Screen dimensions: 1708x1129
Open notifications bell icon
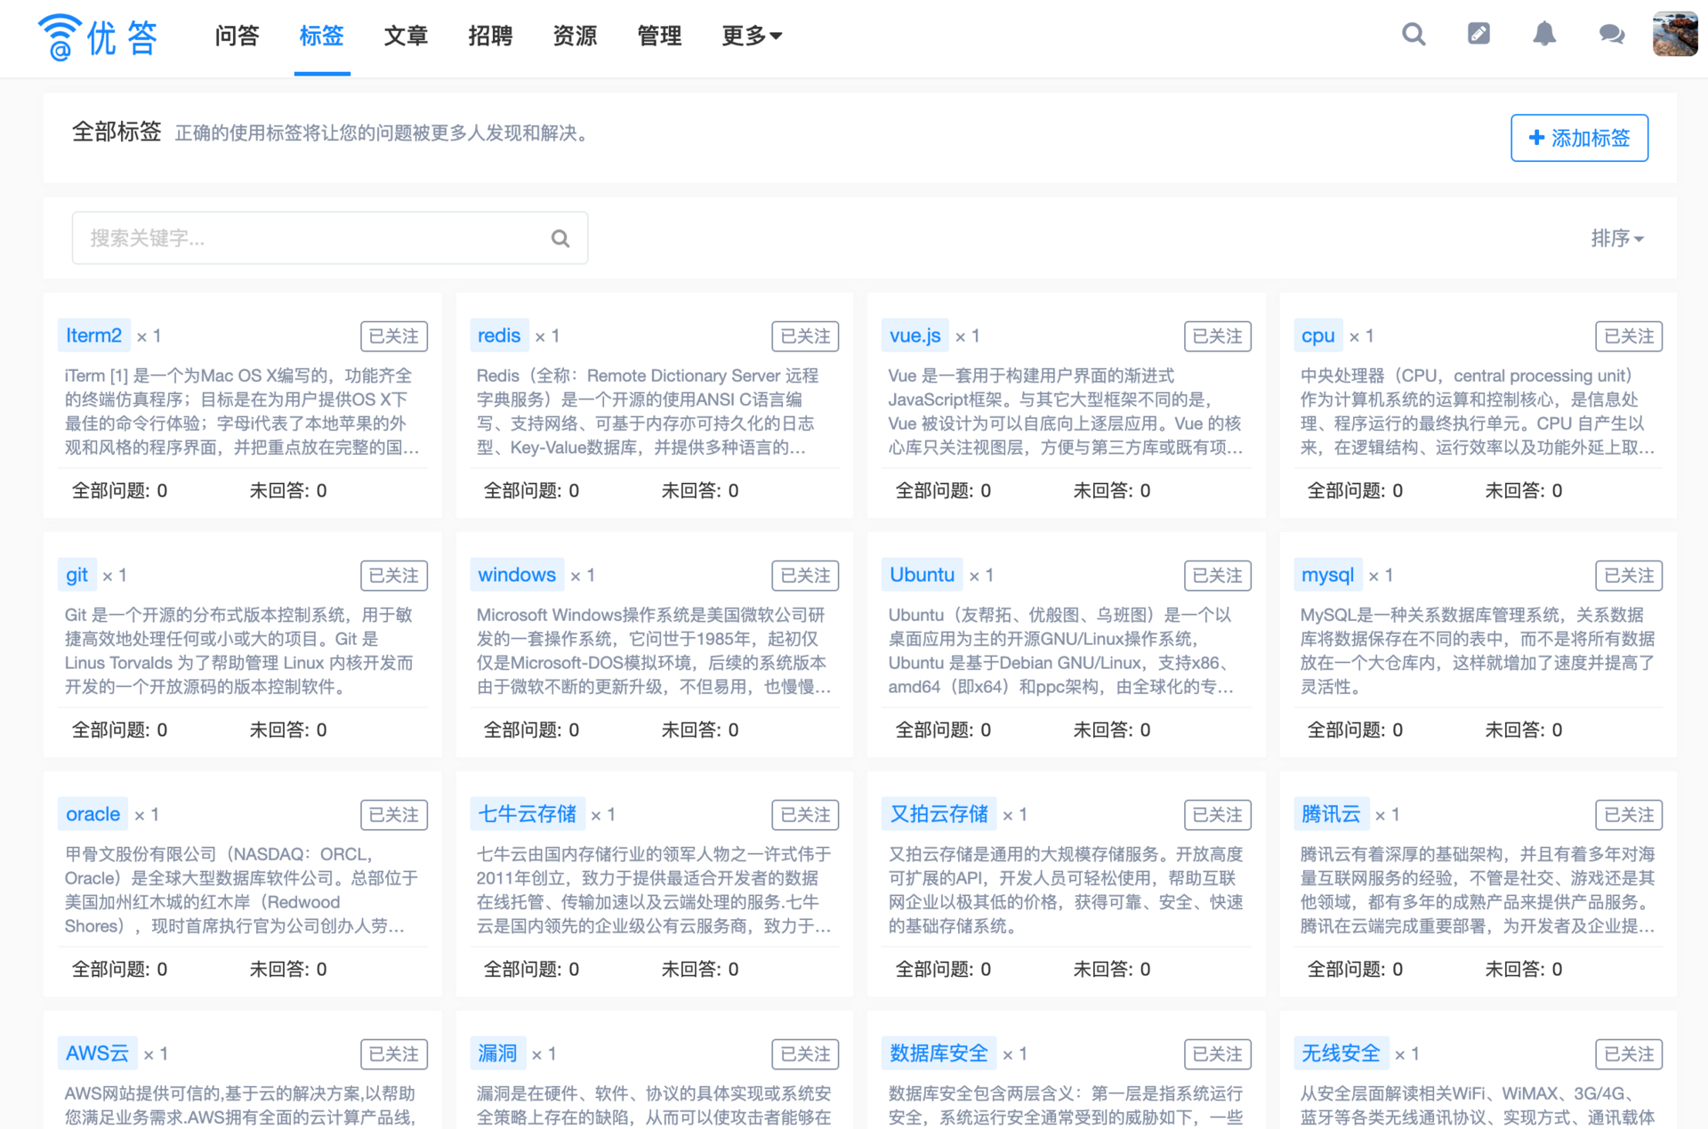pyautogui.click(x=1544, y=35)
